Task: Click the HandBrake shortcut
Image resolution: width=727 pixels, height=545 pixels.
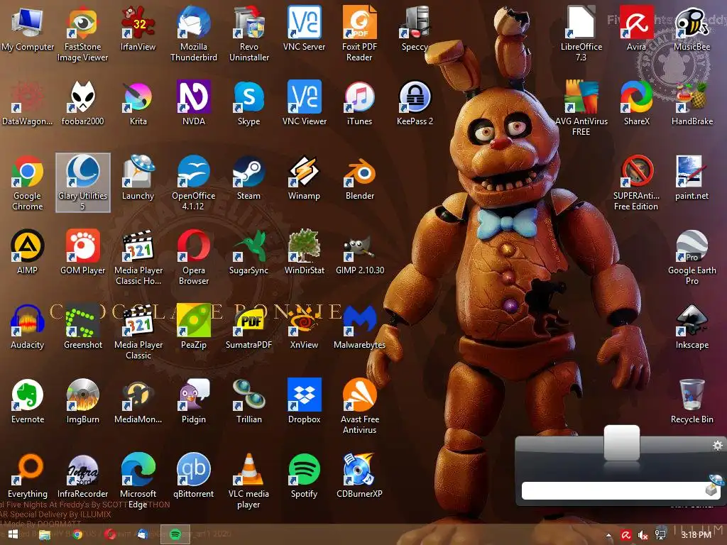Action: [x=692, y=104]
